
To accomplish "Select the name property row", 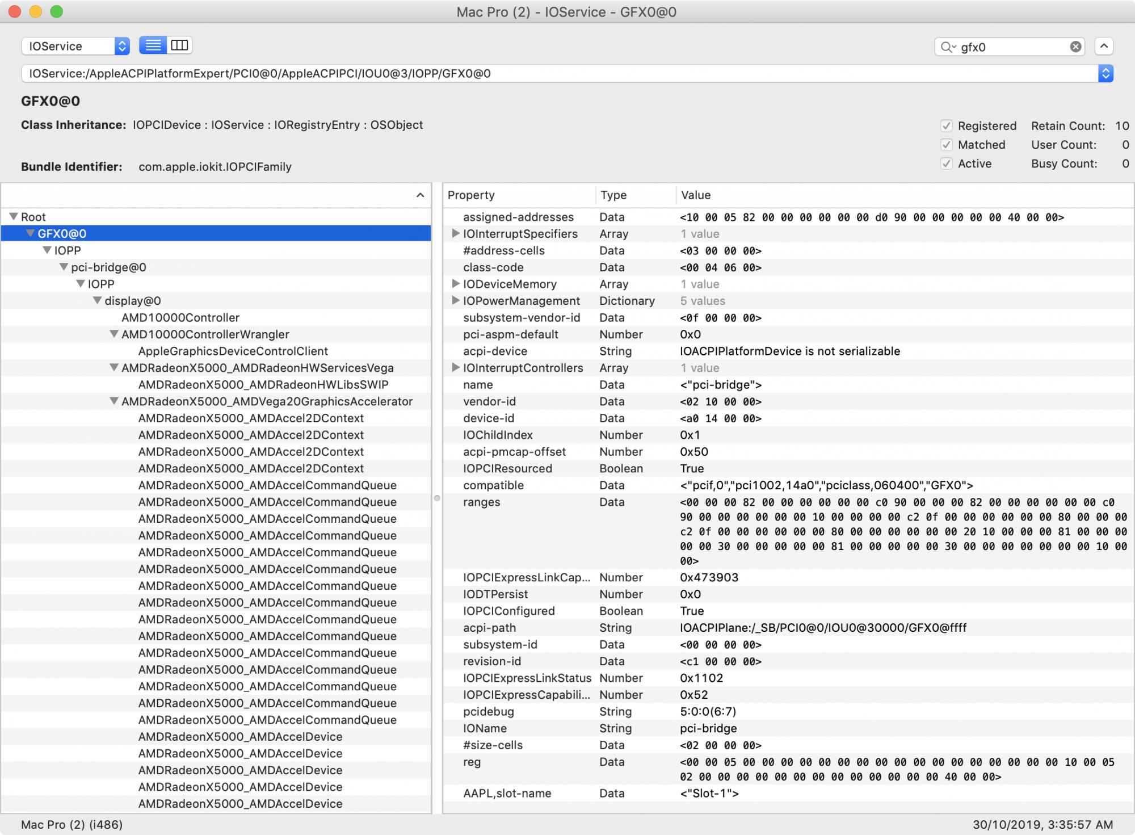I will coord(788,384).
